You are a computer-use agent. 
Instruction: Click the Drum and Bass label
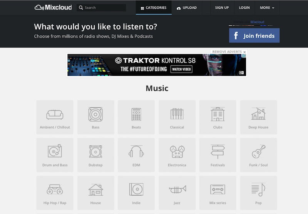click(x=55, y=165)
